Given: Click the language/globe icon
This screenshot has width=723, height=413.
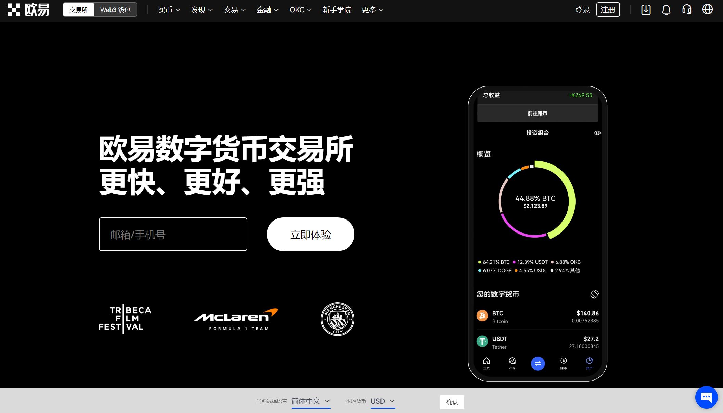Looking at the screenshot, I should (x=709, y=10).
